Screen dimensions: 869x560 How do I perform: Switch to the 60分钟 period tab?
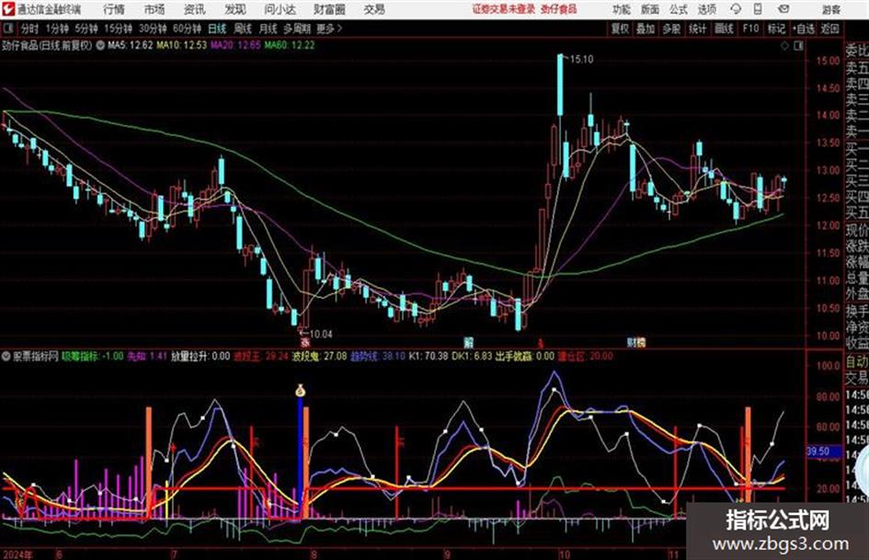(x=187, y=29)
